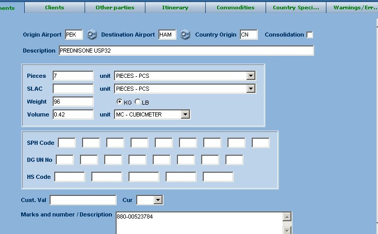Expand the Volume unit dropdown
Viewport: 378px width, 234px height.
pos(185,114)
